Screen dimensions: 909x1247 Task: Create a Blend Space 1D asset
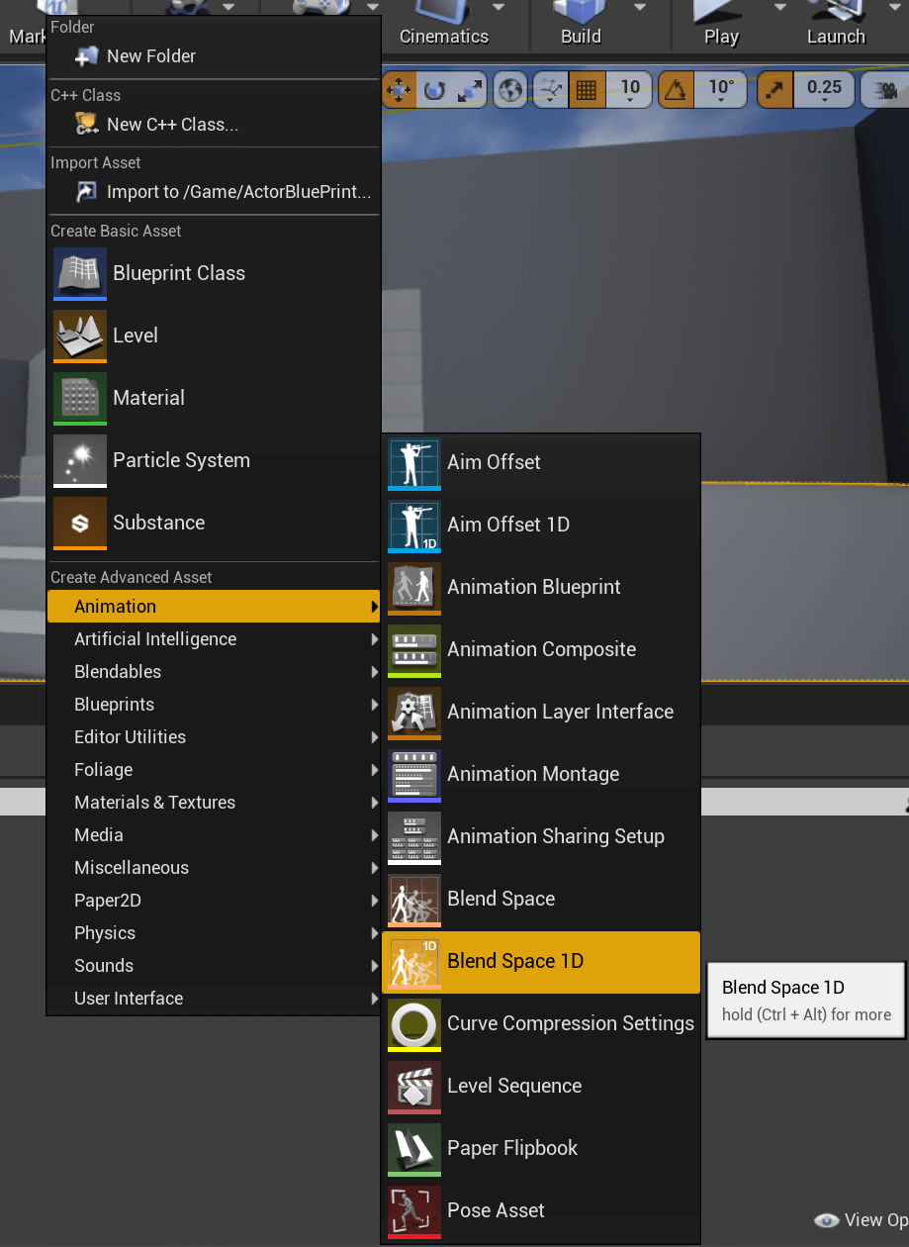pyautogui.click(x=541, y=961)
